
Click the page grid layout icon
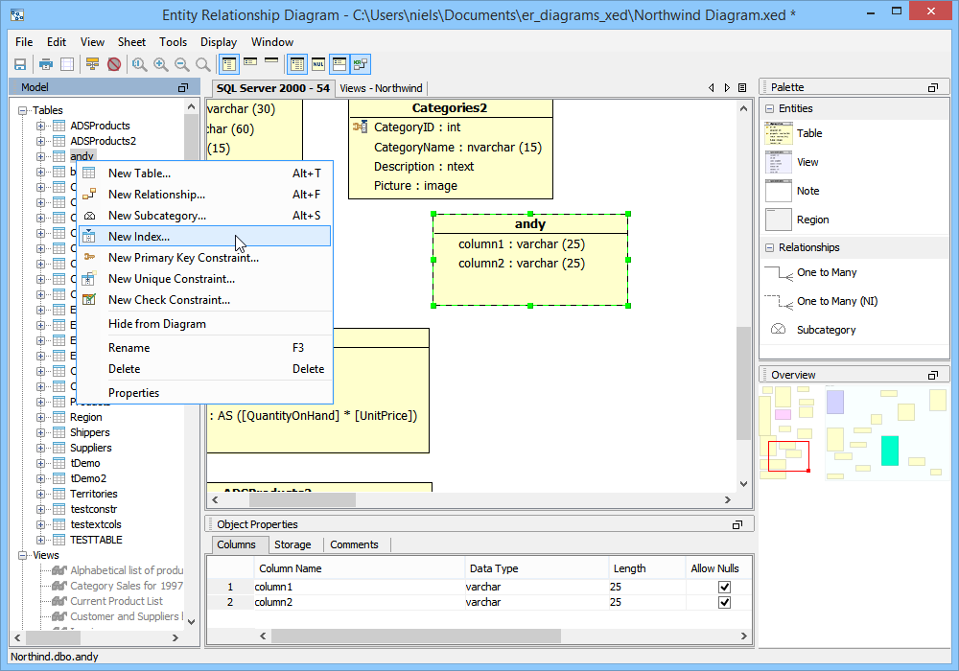click(67, 64)
